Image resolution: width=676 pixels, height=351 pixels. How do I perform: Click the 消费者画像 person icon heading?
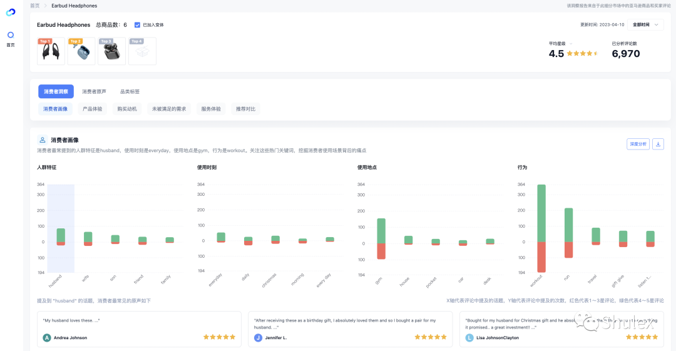[x=43, y=140]
